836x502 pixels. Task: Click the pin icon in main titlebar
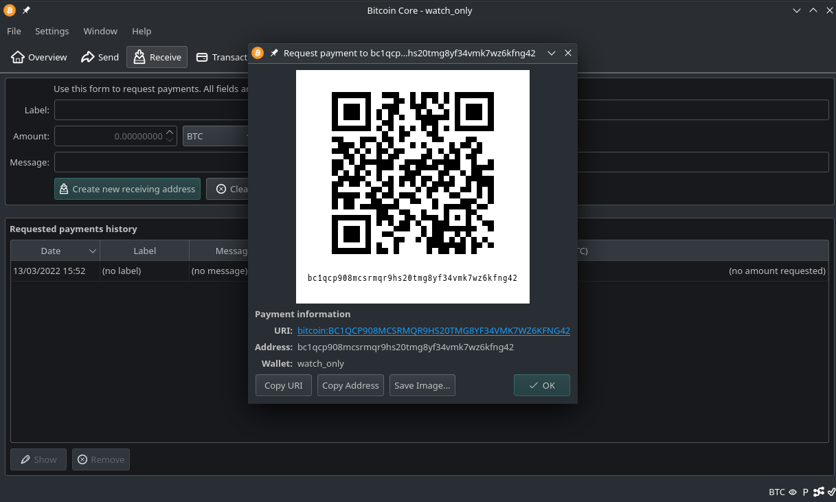point(26,10)
